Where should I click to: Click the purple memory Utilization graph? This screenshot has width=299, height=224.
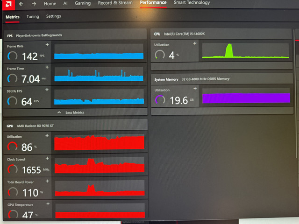click(x=246, y=96)
